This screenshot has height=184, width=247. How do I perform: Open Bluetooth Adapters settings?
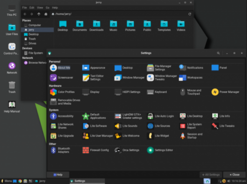(x=60, y=150)
